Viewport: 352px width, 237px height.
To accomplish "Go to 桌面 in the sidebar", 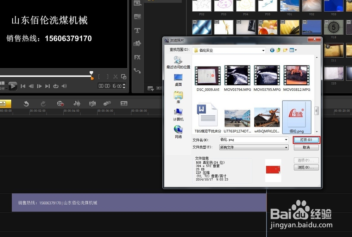I will coord(178,80).
